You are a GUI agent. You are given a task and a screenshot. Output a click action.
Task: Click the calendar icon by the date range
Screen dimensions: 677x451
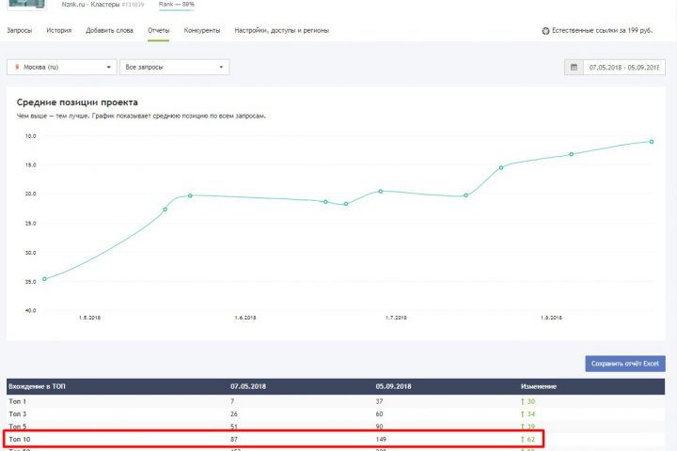(574, 67)
